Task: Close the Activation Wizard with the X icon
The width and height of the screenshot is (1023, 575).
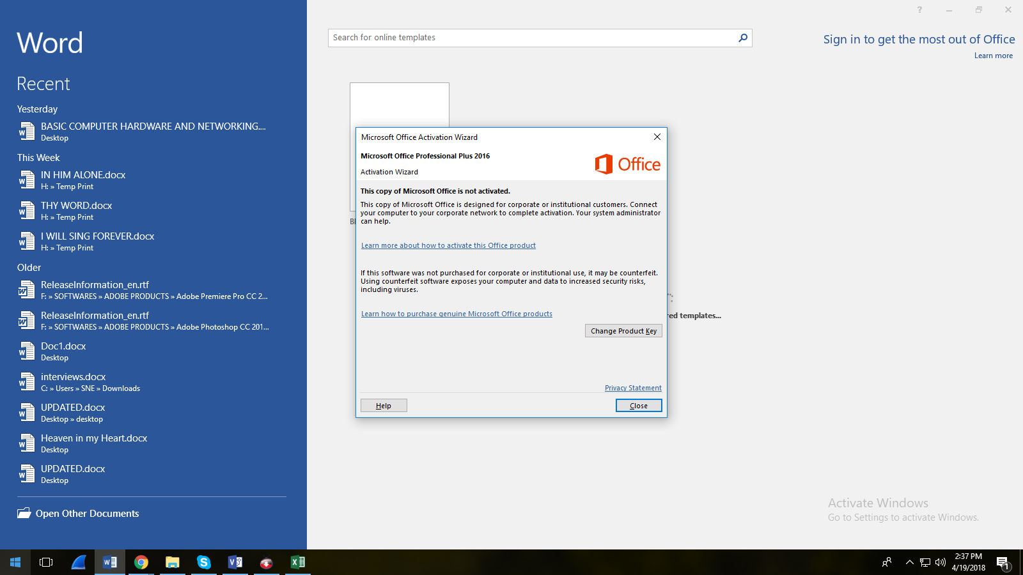Action: point(657,137)
